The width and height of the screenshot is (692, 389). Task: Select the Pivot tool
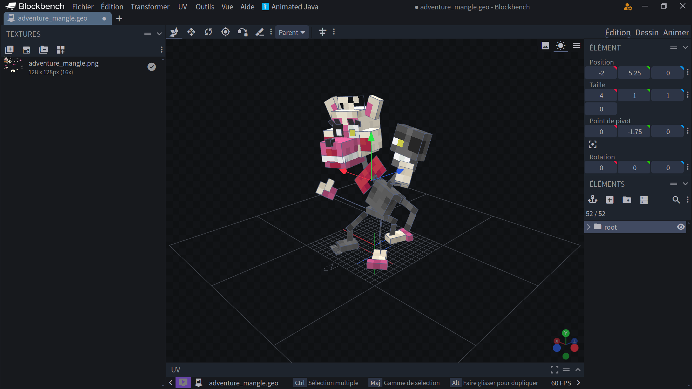[x=226, y=32]
